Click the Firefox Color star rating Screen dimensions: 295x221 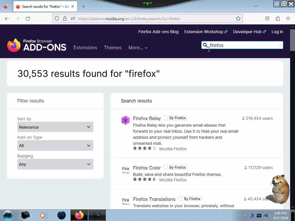tap(145, 179)
